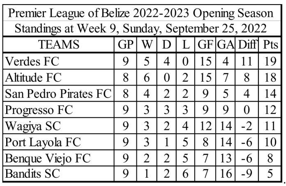The width and height of the screenshot is (286, 186).
Task: Click Bandits SC goal difference -9
Action: [x=247, y=174]
